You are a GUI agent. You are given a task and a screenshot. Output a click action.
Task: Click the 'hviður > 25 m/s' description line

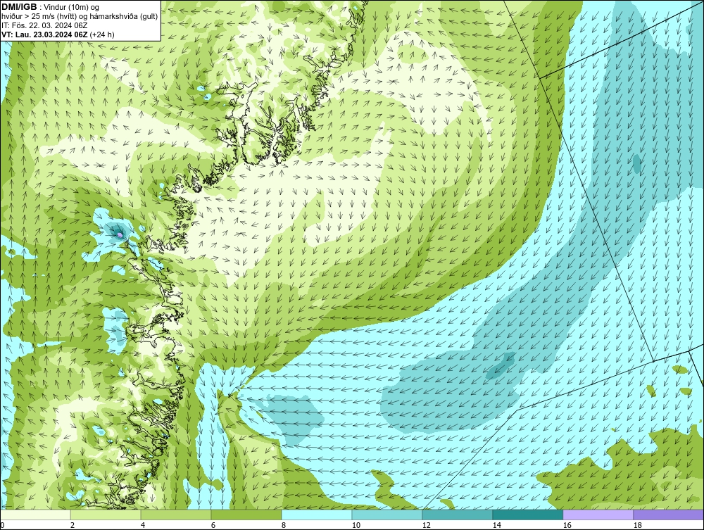(x=80, y=16)
